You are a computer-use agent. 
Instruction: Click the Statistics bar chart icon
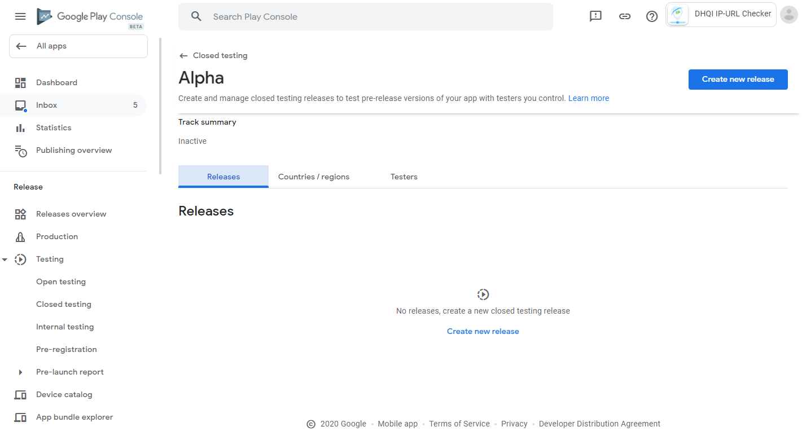tap(20, 128)
